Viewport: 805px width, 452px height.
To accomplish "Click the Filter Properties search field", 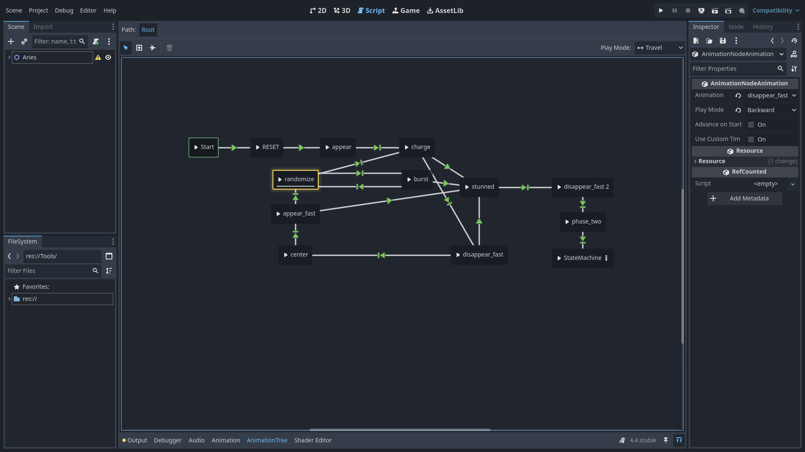I will click(x=733, y=69).
